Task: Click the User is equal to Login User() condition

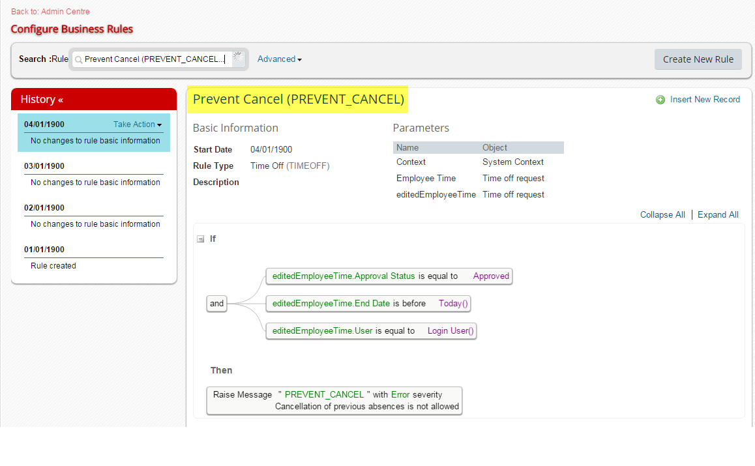Action: tap(371, 331)
